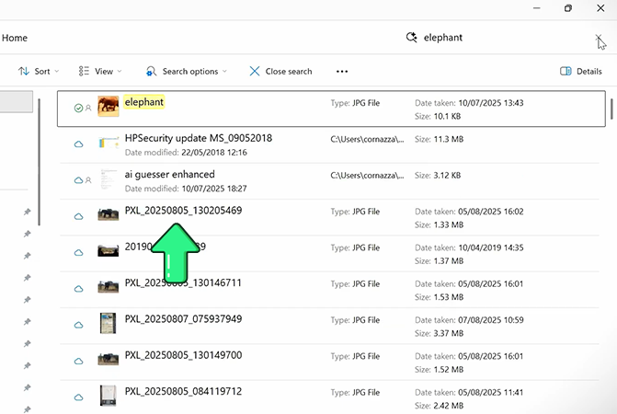Viewport: 617px width, 414px height.
Task: Click the Details pane icon
Action: click(x=566, y=71)
